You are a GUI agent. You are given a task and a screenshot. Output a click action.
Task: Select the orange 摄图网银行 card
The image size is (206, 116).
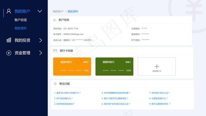click(x=72, y=67)
